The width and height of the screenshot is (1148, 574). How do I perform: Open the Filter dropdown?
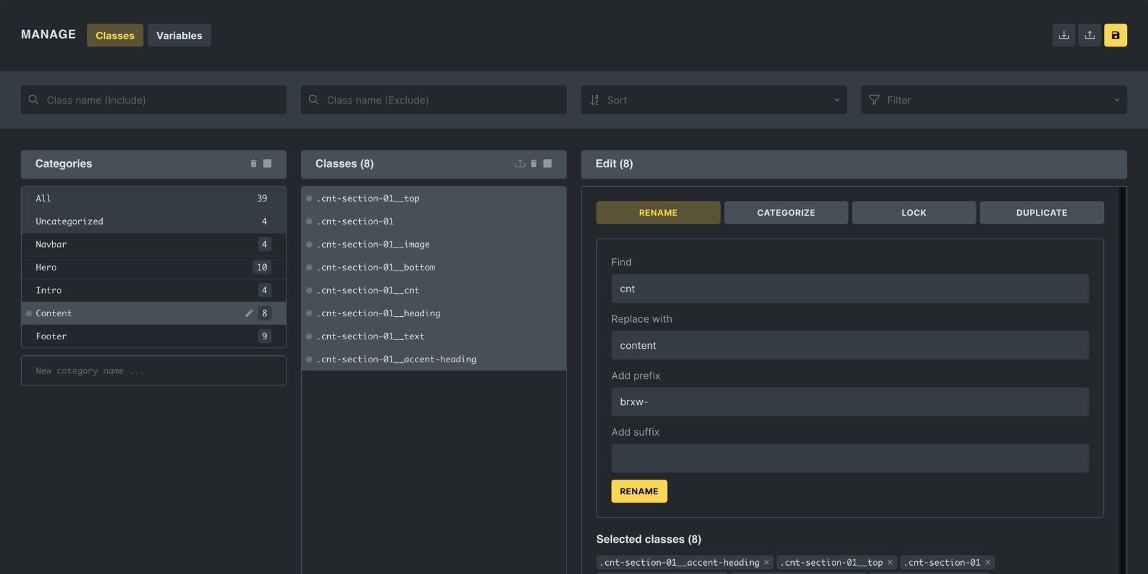pos(994,100)
